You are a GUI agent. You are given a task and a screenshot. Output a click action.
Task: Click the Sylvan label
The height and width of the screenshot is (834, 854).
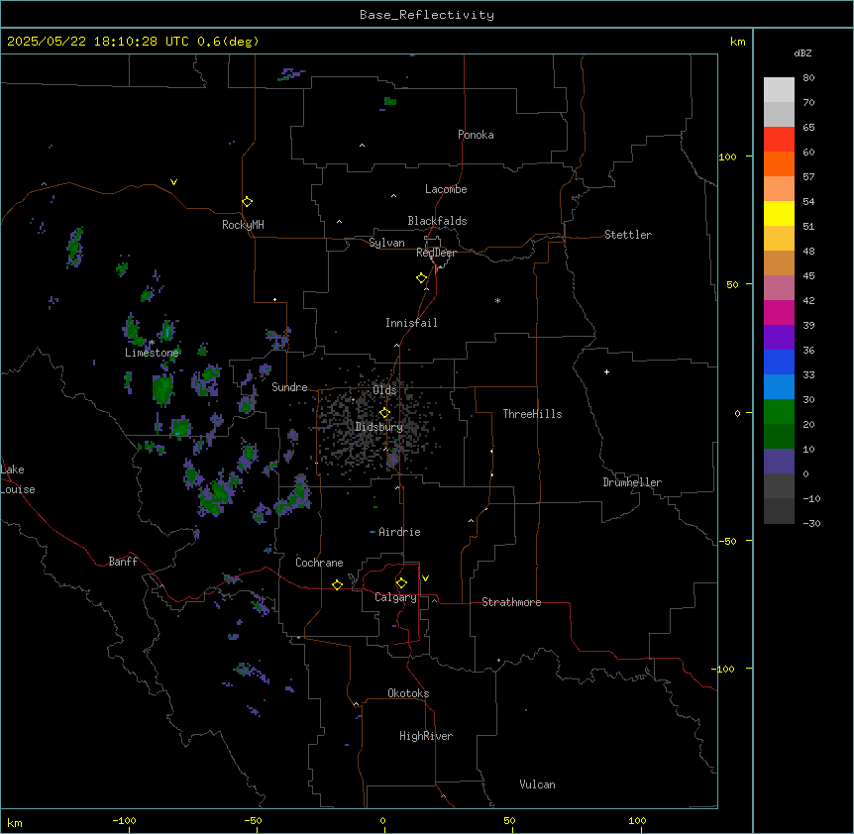(x=386, y=243)
